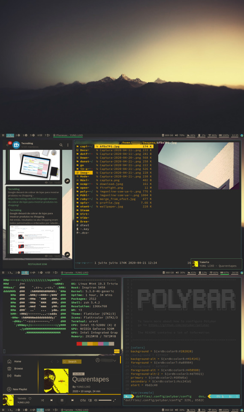This screenshot has height=412, width=244.
Task: Click the 369 GB disk polybar module
Action: [167, 135]
